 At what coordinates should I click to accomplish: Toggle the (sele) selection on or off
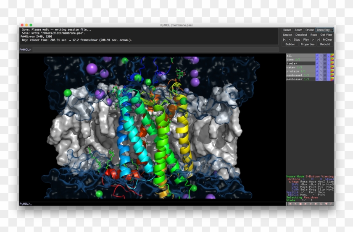coord(301,63)
